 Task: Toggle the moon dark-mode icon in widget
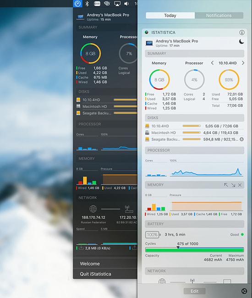pyautogui.click(x=241, y=41)
